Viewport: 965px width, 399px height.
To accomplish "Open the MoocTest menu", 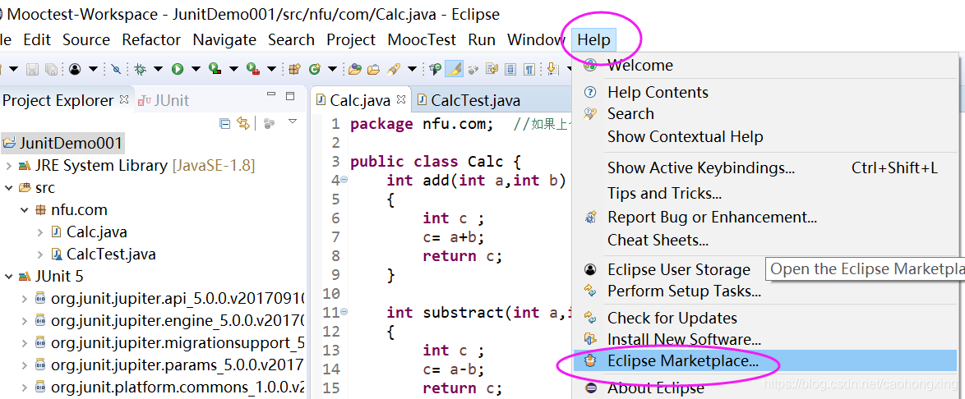I will [x=422, y=40].
